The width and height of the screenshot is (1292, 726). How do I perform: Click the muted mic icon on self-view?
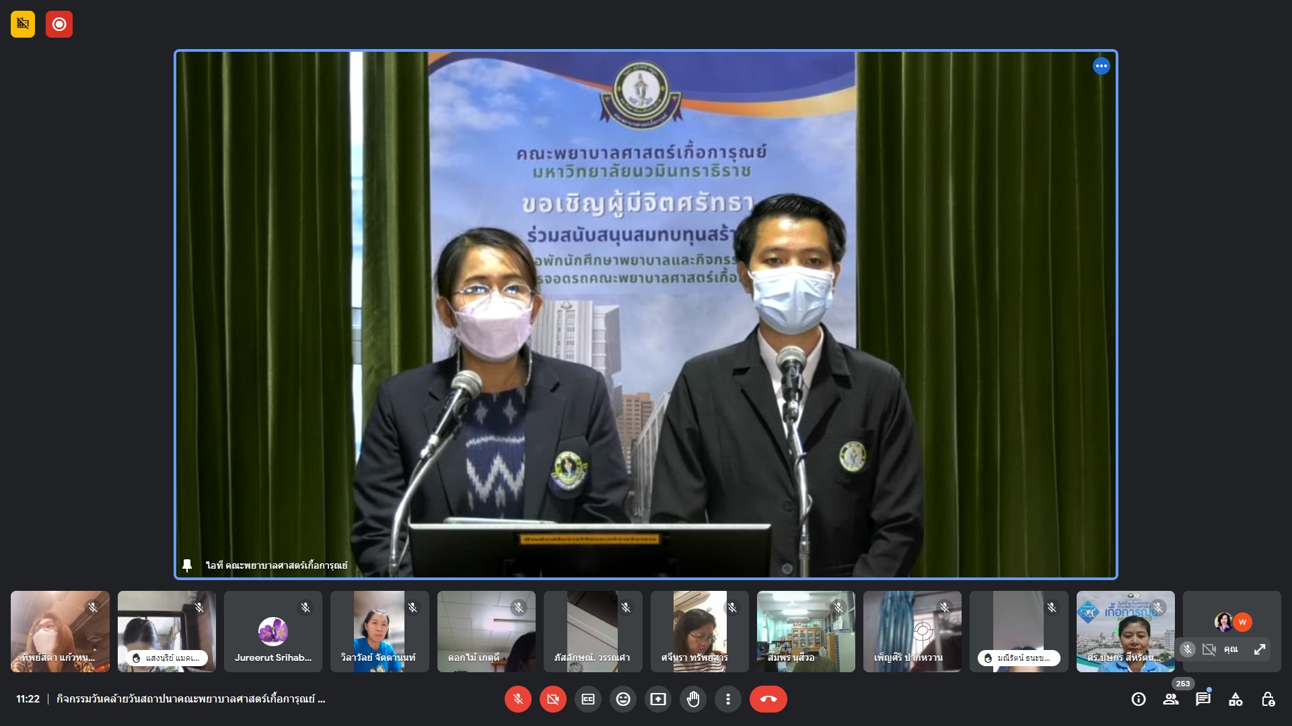pos(1188,649)
